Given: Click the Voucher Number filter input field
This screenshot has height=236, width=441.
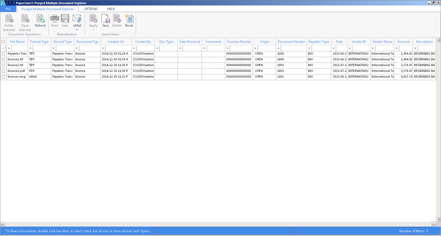Looking at the screenshot, I should (241, 48).
